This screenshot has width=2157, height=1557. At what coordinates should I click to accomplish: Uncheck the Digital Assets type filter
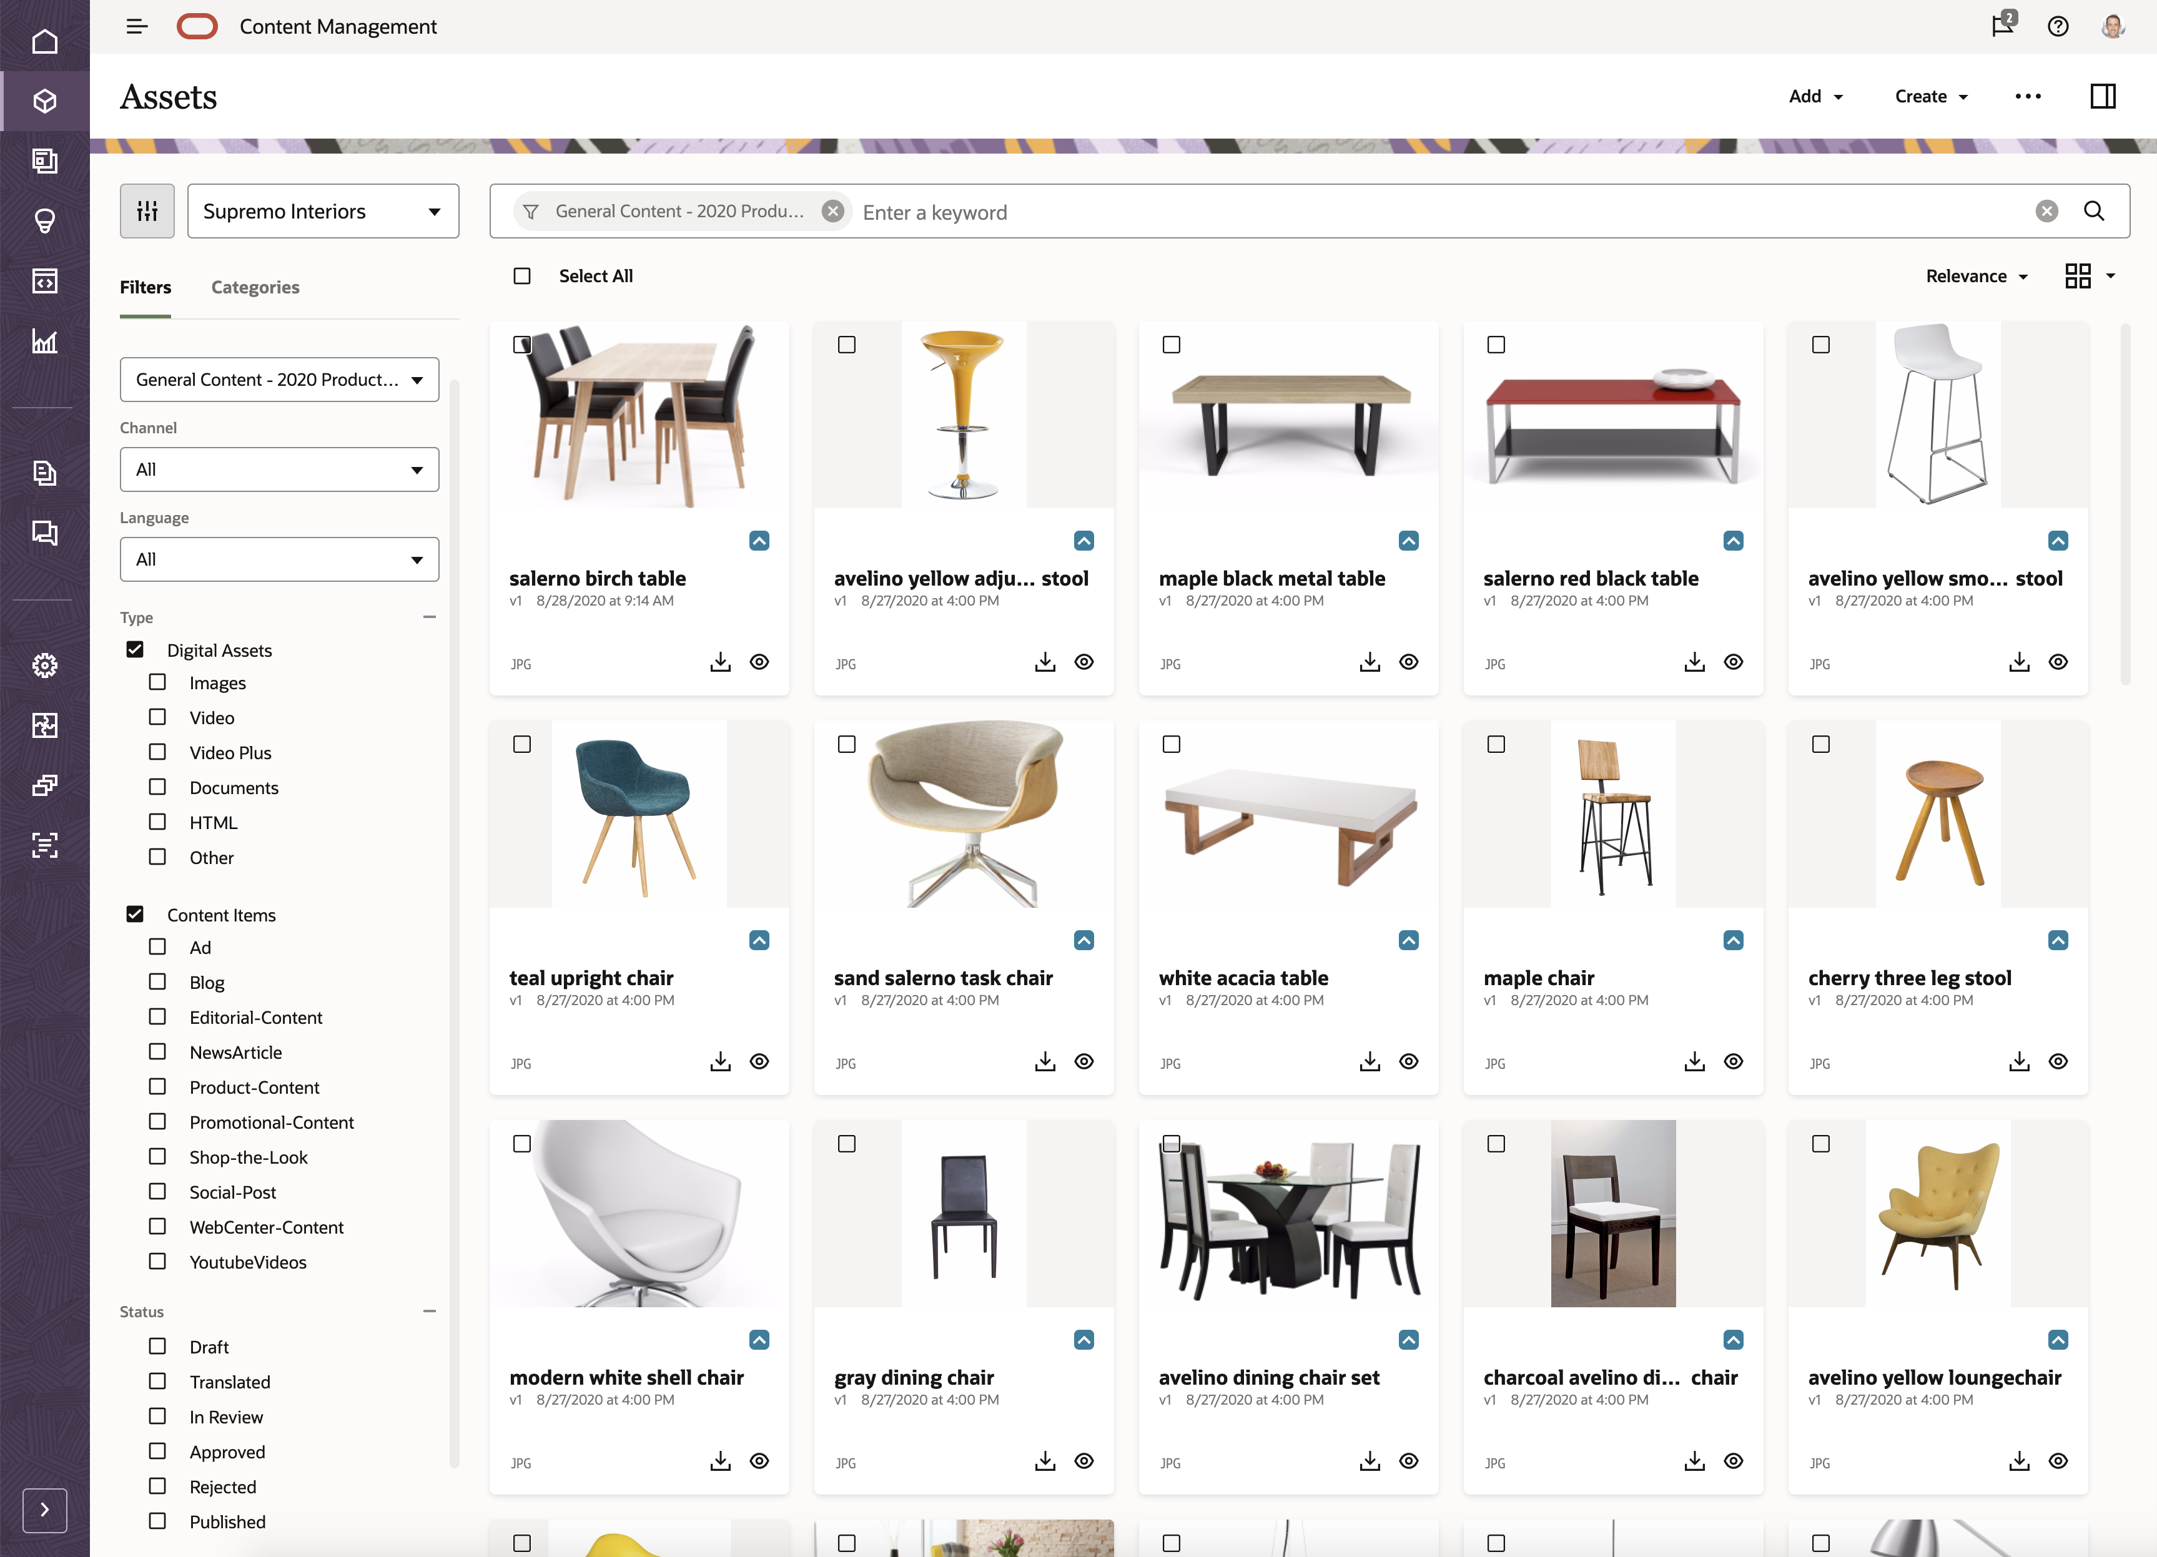tap(135, 649)
